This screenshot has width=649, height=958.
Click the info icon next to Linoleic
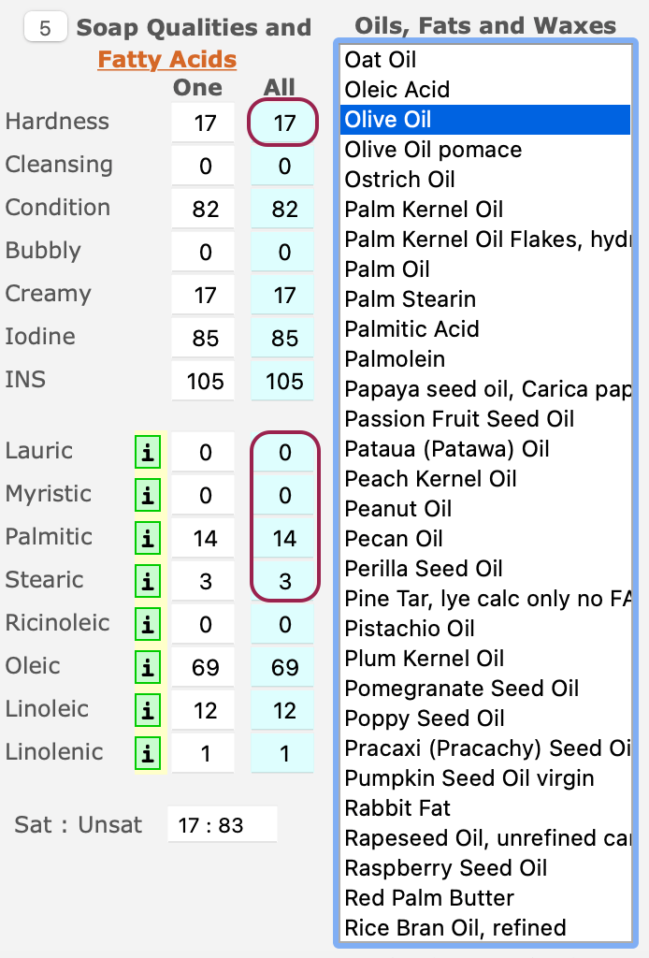(x=148, y=710)
